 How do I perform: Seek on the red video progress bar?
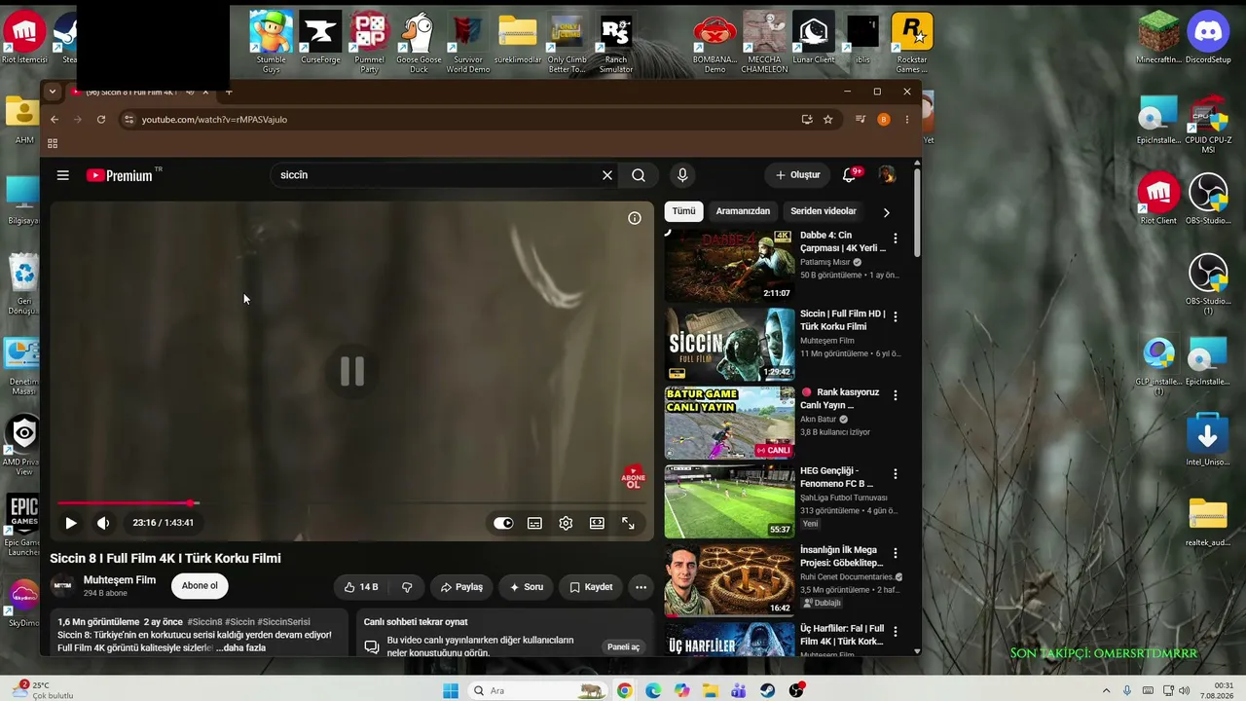coord(351,503)
